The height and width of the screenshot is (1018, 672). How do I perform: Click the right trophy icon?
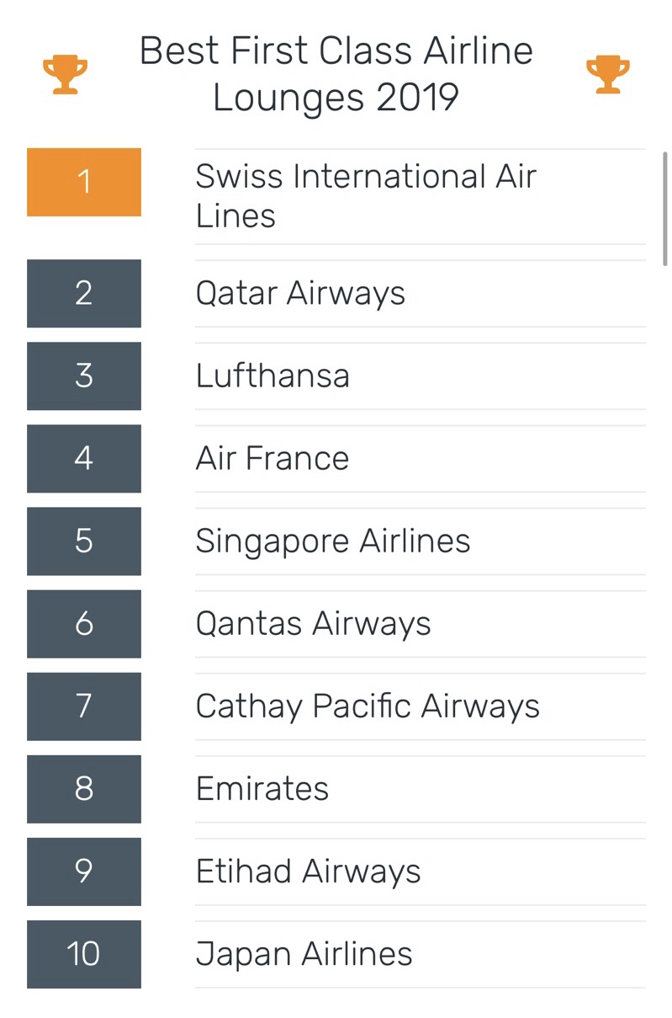[x=607, y=74]
